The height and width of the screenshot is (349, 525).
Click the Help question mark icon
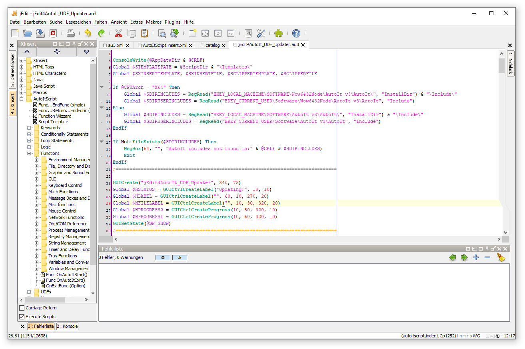tap(296, 33)
